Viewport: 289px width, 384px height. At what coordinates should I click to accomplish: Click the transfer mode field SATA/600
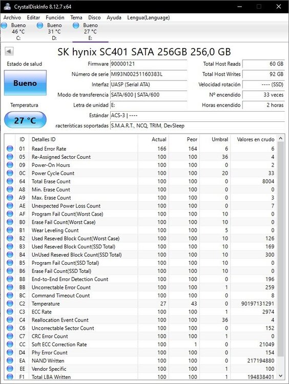[x=149, y=95]
